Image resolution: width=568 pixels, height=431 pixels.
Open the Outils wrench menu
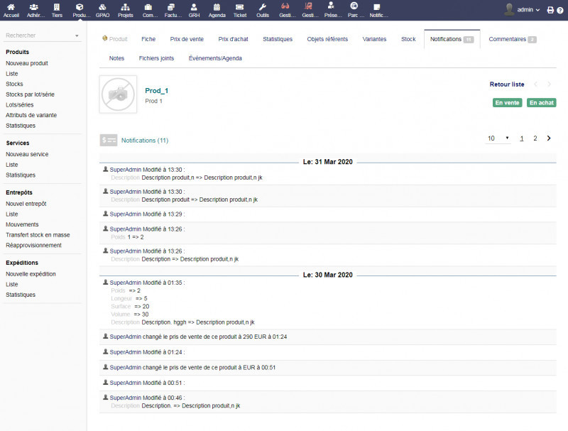pyautogui.click(x=263, y=10)
